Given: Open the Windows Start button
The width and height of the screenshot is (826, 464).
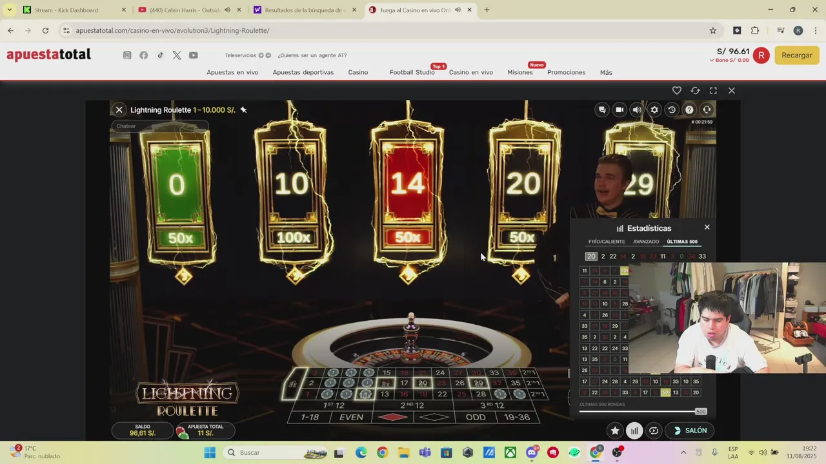Looking at the screenshot, I should pyautogui.click(x=210, y=452).
